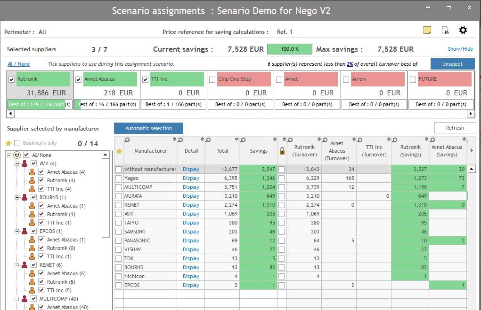The width and height of the screenshot is (481, 310).
Task: Click the star icon in grid header
Action: (x=119, y=151)
